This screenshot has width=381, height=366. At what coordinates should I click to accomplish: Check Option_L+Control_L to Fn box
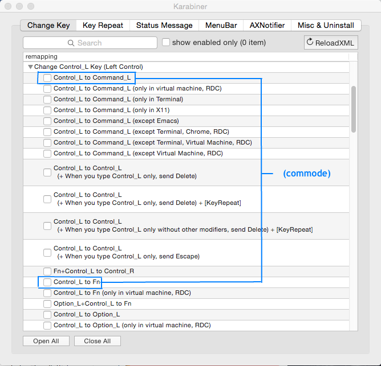pyautogui.click(x=48, y=304)
